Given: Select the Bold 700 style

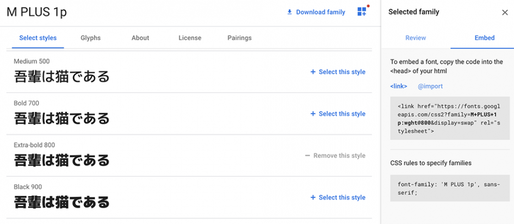Looking at the screenshot, I should click(x=338, y=114).
